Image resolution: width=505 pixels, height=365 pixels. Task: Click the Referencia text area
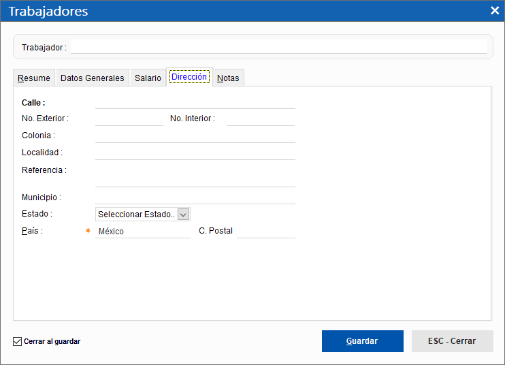coord(195,175)
